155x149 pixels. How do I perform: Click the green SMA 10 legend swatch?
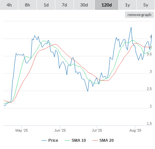[67, 140]
